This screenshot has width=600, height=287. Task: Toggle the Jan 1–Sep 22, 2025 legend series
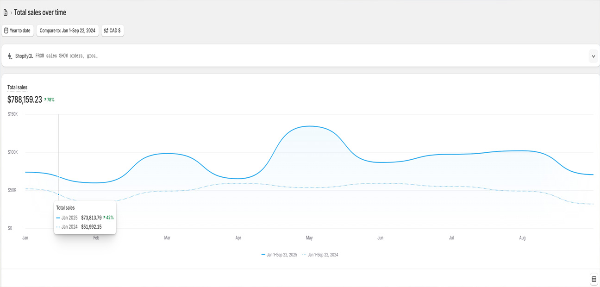pyautogui.click(x=279, y=255)
